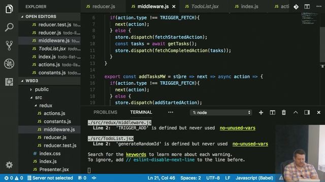
Task: Open ./src/TodoList.jsx path in terminal
Action: coord(111,139)
